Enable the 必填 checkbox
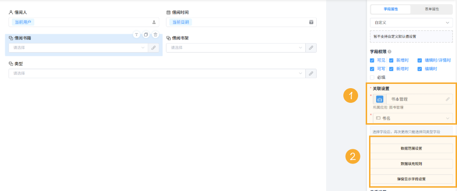457x191 pixels. pos(372,78)
